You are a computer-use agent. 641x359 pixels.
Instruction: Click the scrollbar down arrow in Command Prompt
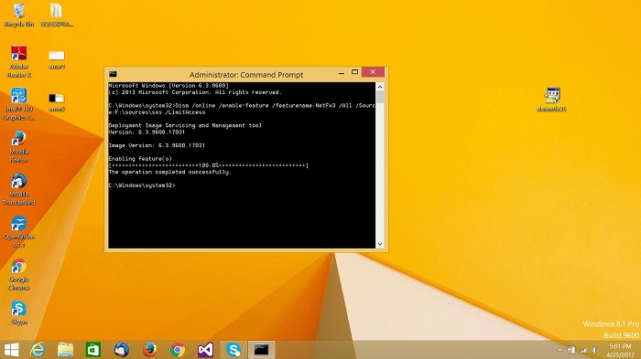point(380,244)
